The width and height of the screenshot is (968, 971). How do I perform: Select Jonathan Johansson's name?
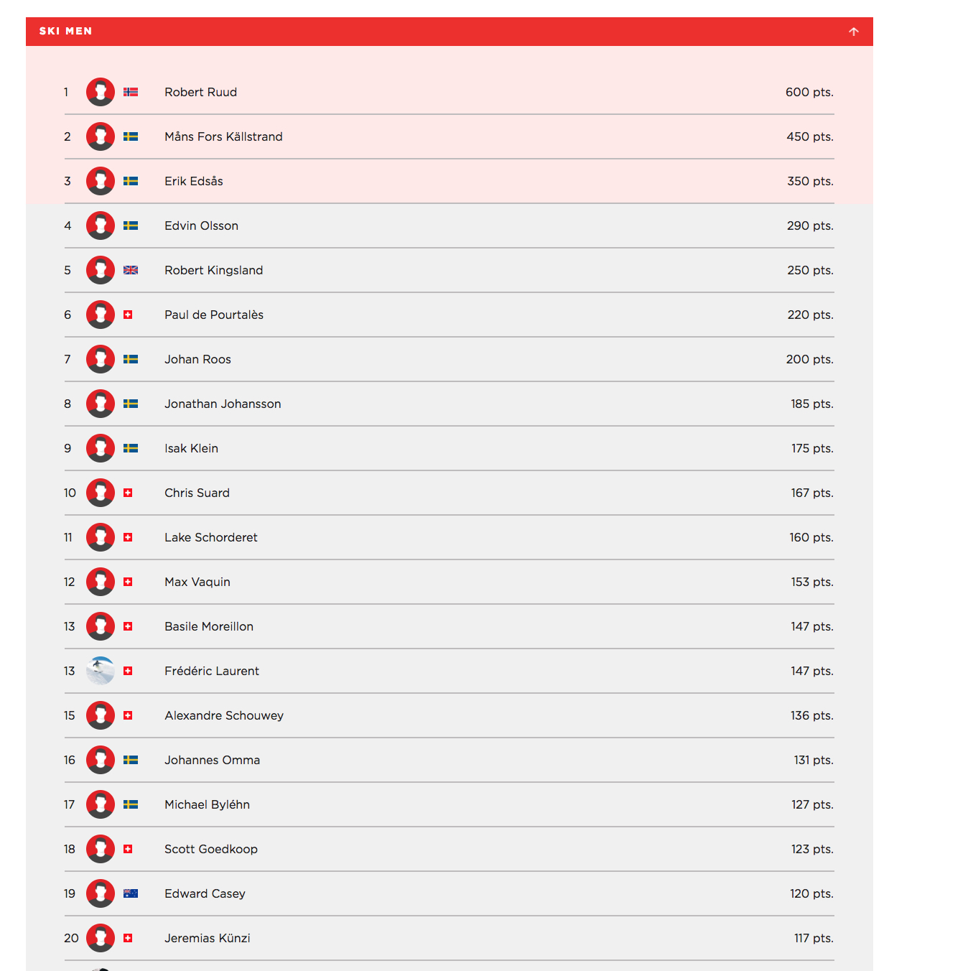pos(223,404)
